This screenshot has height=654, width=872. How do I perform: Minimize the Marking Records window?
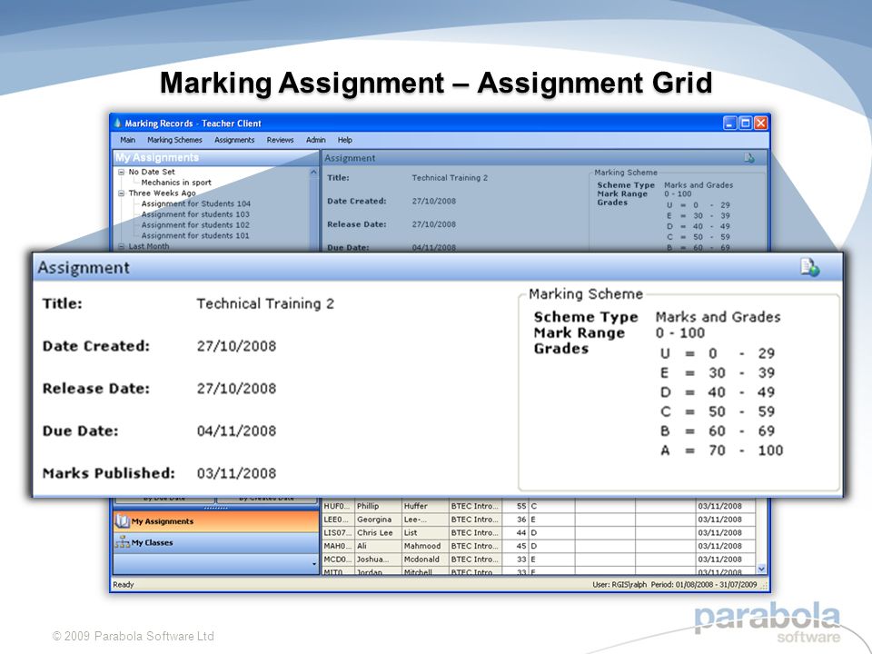tap(730, 123)
